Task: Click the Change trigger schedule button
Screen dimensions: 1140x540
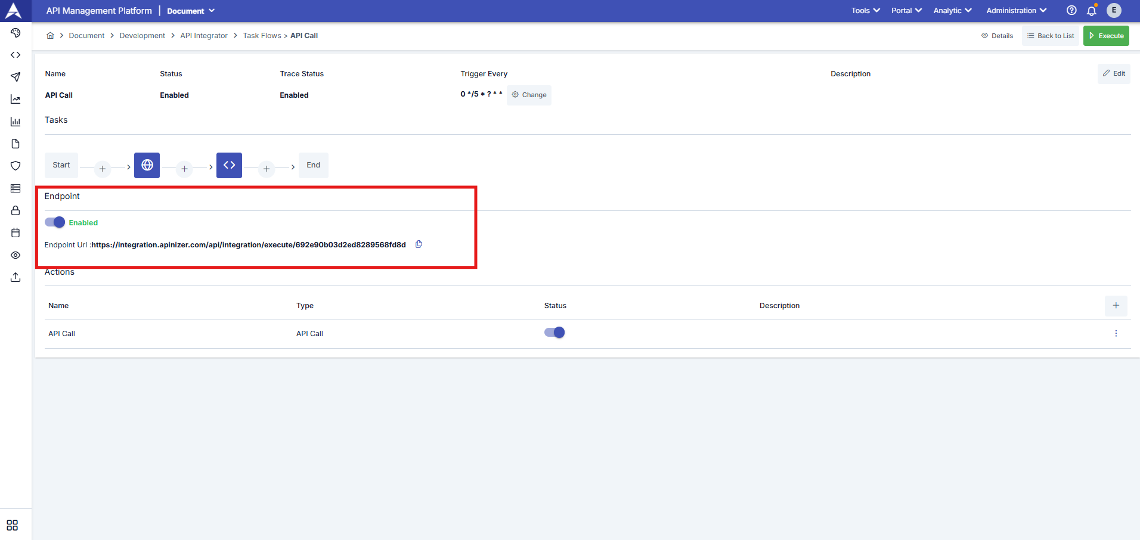Action: tap(529, 95)
